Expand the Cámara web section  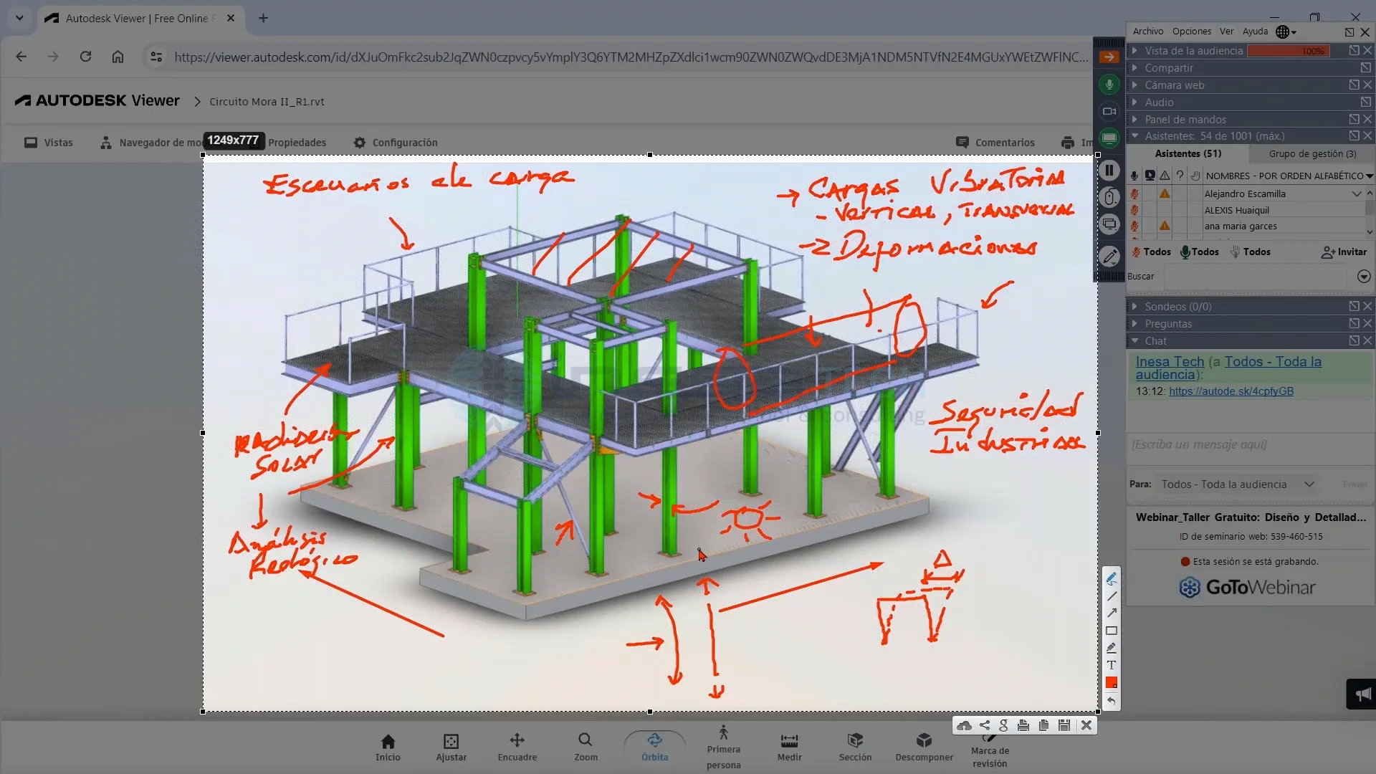click(1134, 85)
